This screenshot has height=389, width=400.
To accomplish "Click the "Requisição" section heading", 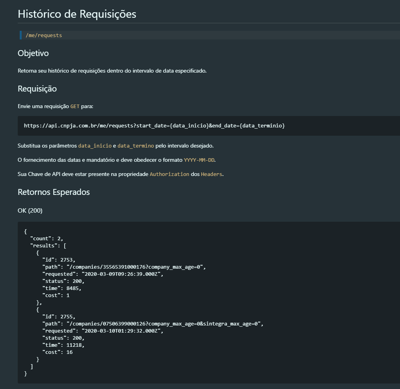I will [37, 89].
